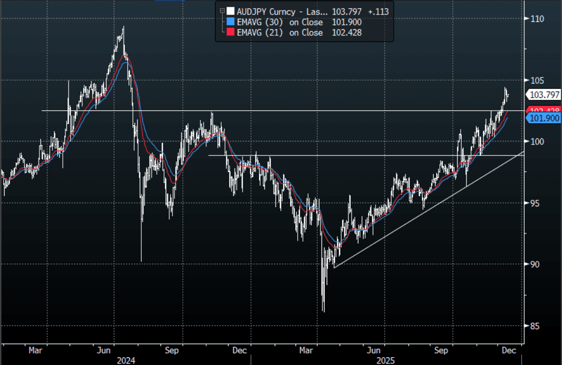
Task: Click the rightmost Dec label on time axis
Action: coord(510,350)
